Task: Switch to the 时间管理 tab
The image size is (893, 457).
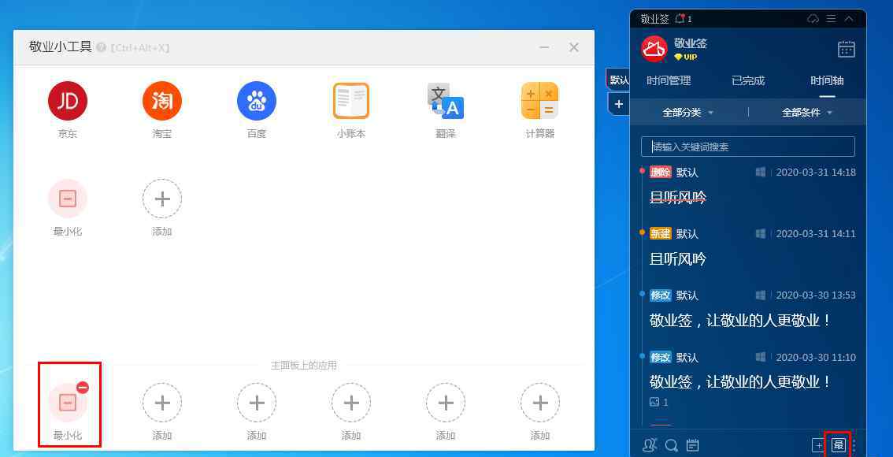Action: coord(669,80)
